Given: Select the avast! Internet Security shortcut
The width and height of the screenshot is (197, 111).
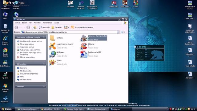Looking at the screenshot, I should tap(62, 46).
